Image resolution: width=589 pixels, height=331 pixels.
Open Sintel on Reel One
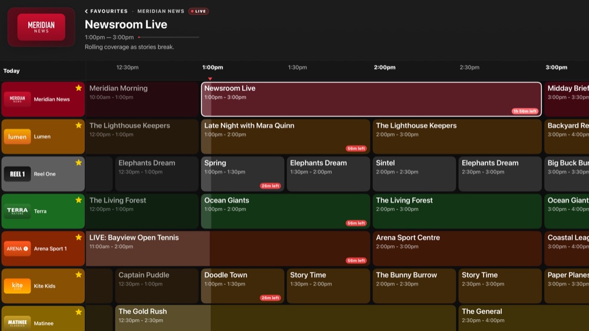414,174
